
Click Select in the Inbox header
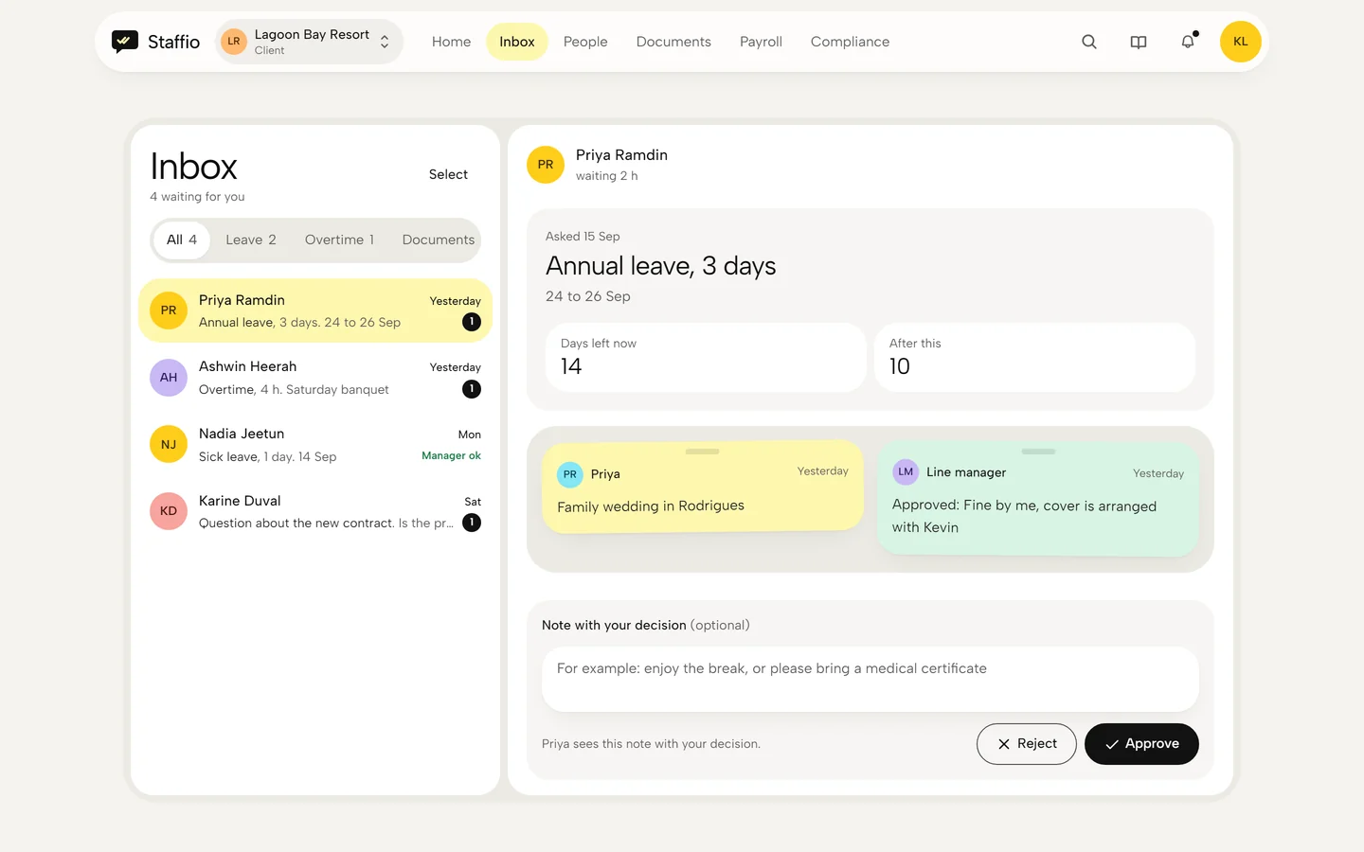click(x=448, y=174)
